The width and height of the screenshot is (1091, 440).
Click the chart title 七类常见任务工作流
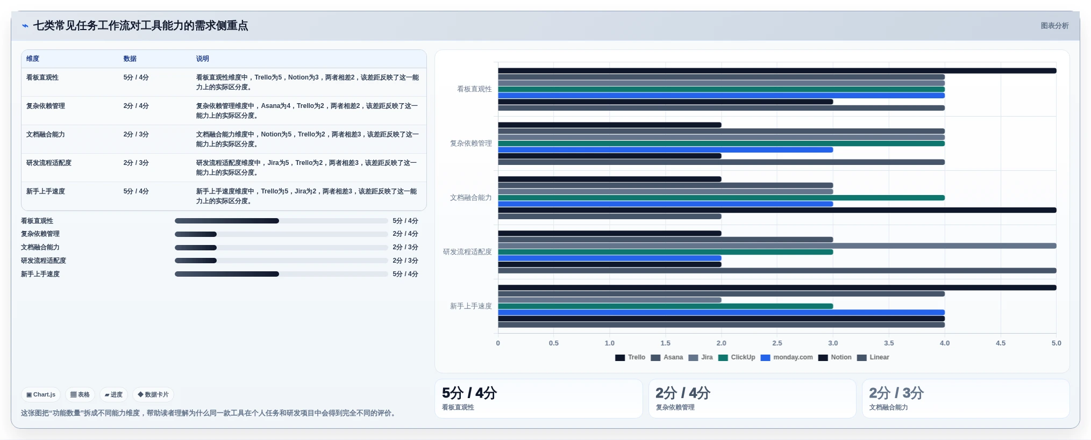pos(140,26)
